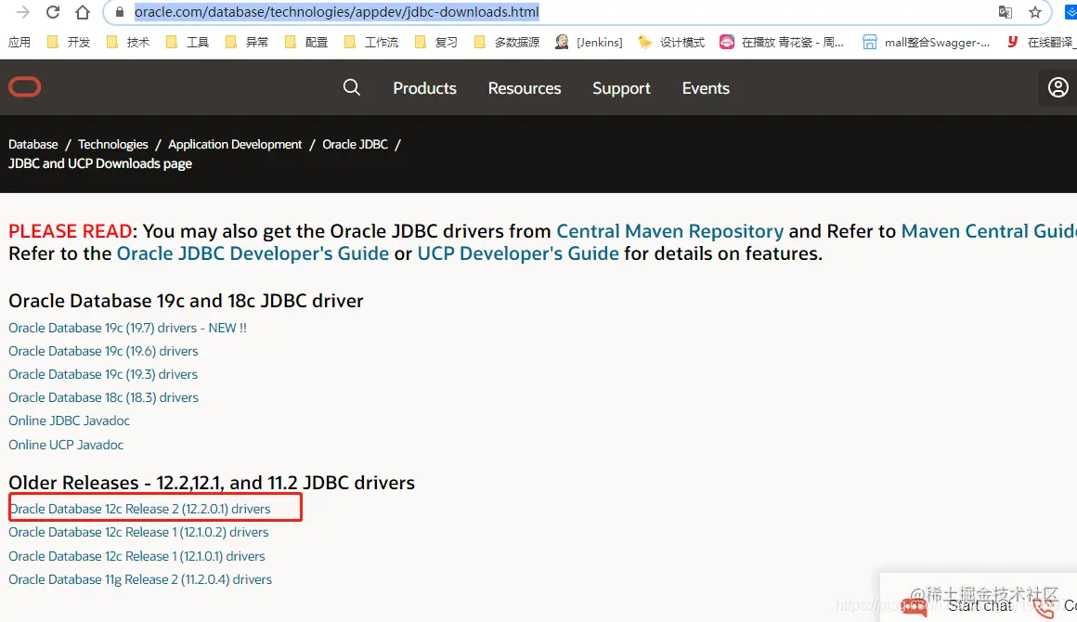This screenshot has height=622, width=1077.
Task: Open the 在线翻译 bookmark
Action: click(1040, 43)
